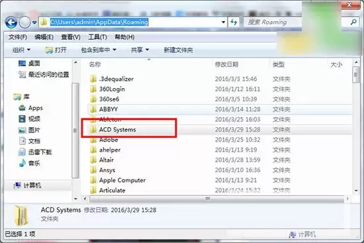The height and width of the screenshot is (243, 364).
Task: Select the Articulate folder icon
Action: point(93,190)
